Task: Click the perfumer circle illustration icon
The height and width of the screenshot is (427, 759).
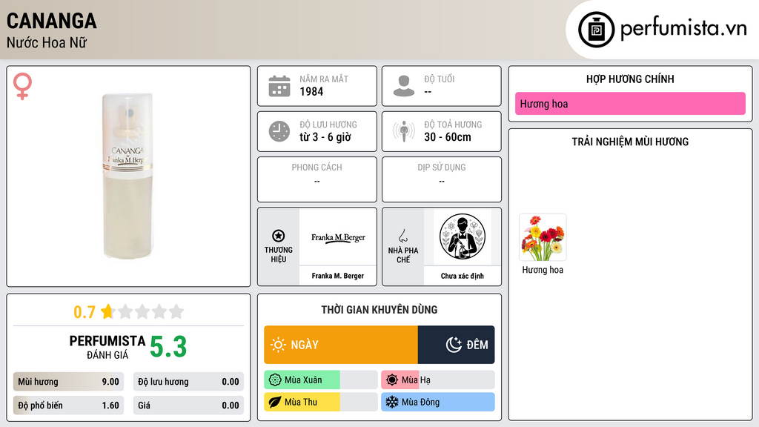Action: tap(463, 236)
